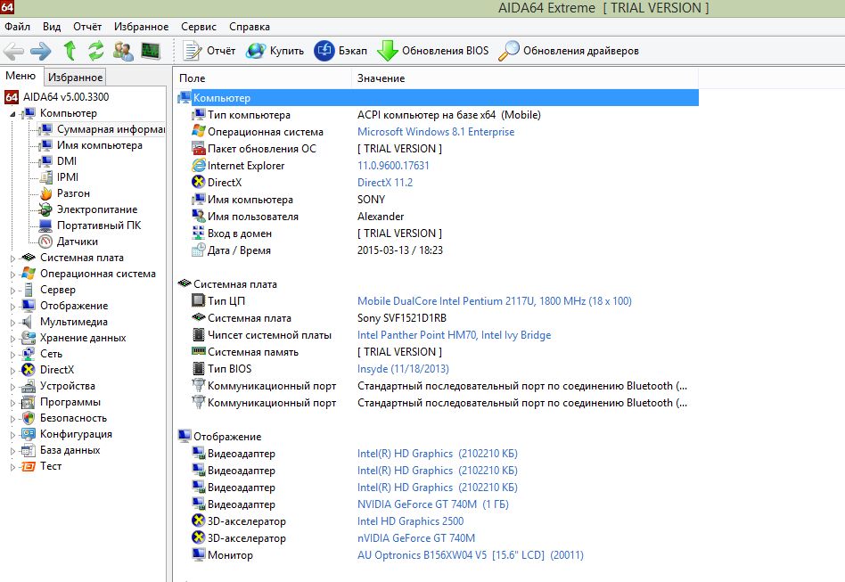Click the Датчики gauge icon

click(x=46, y=242)
